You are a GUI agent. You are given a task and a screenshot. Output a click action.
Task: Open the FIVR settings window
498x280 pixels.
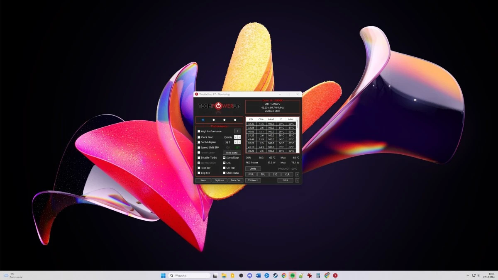click(251, 175)
